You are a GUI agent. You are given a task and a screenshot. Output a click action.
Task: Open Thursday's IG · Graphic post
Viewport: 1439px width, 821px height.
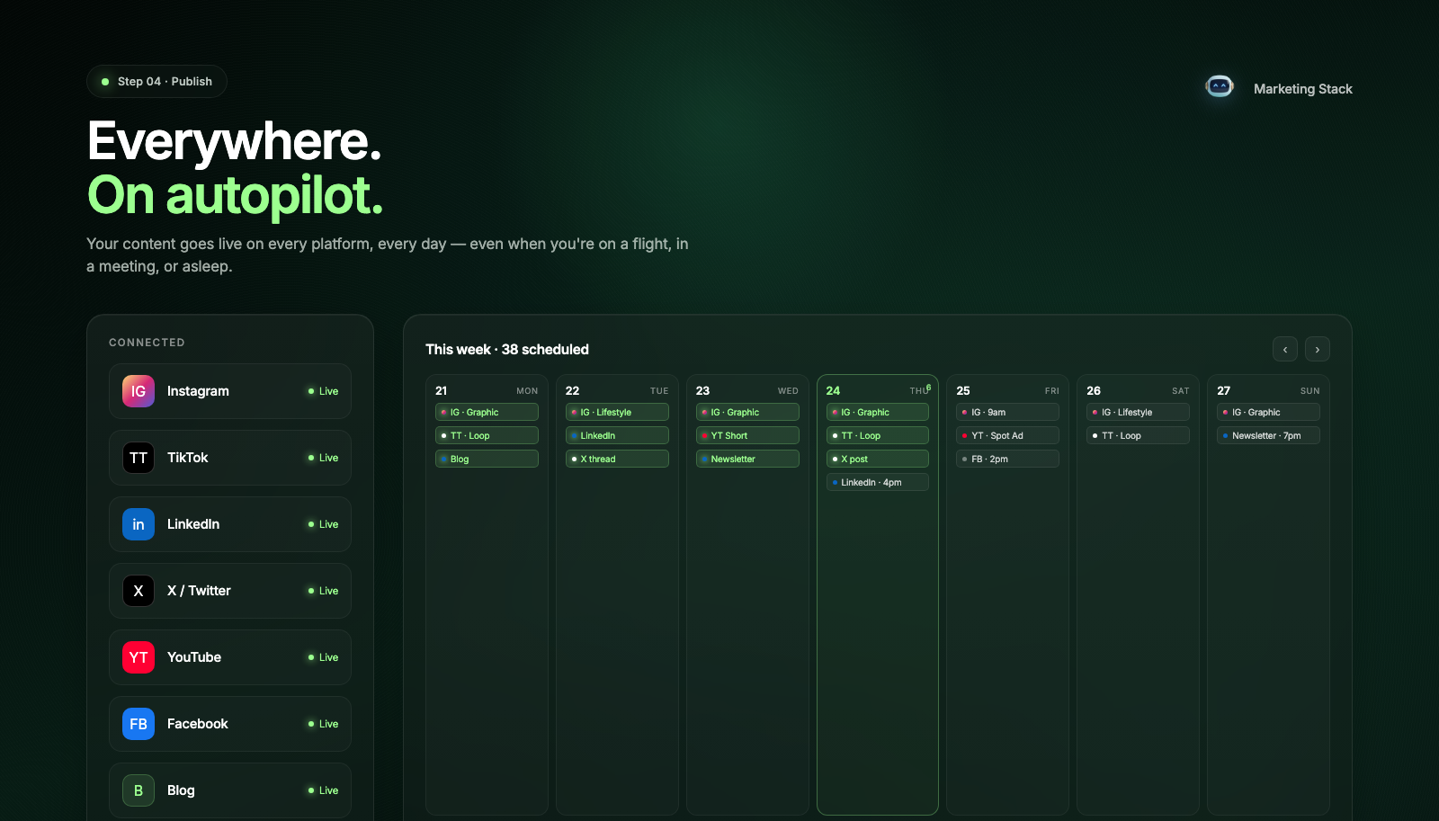pyautogui.click(x=878, y=412)
